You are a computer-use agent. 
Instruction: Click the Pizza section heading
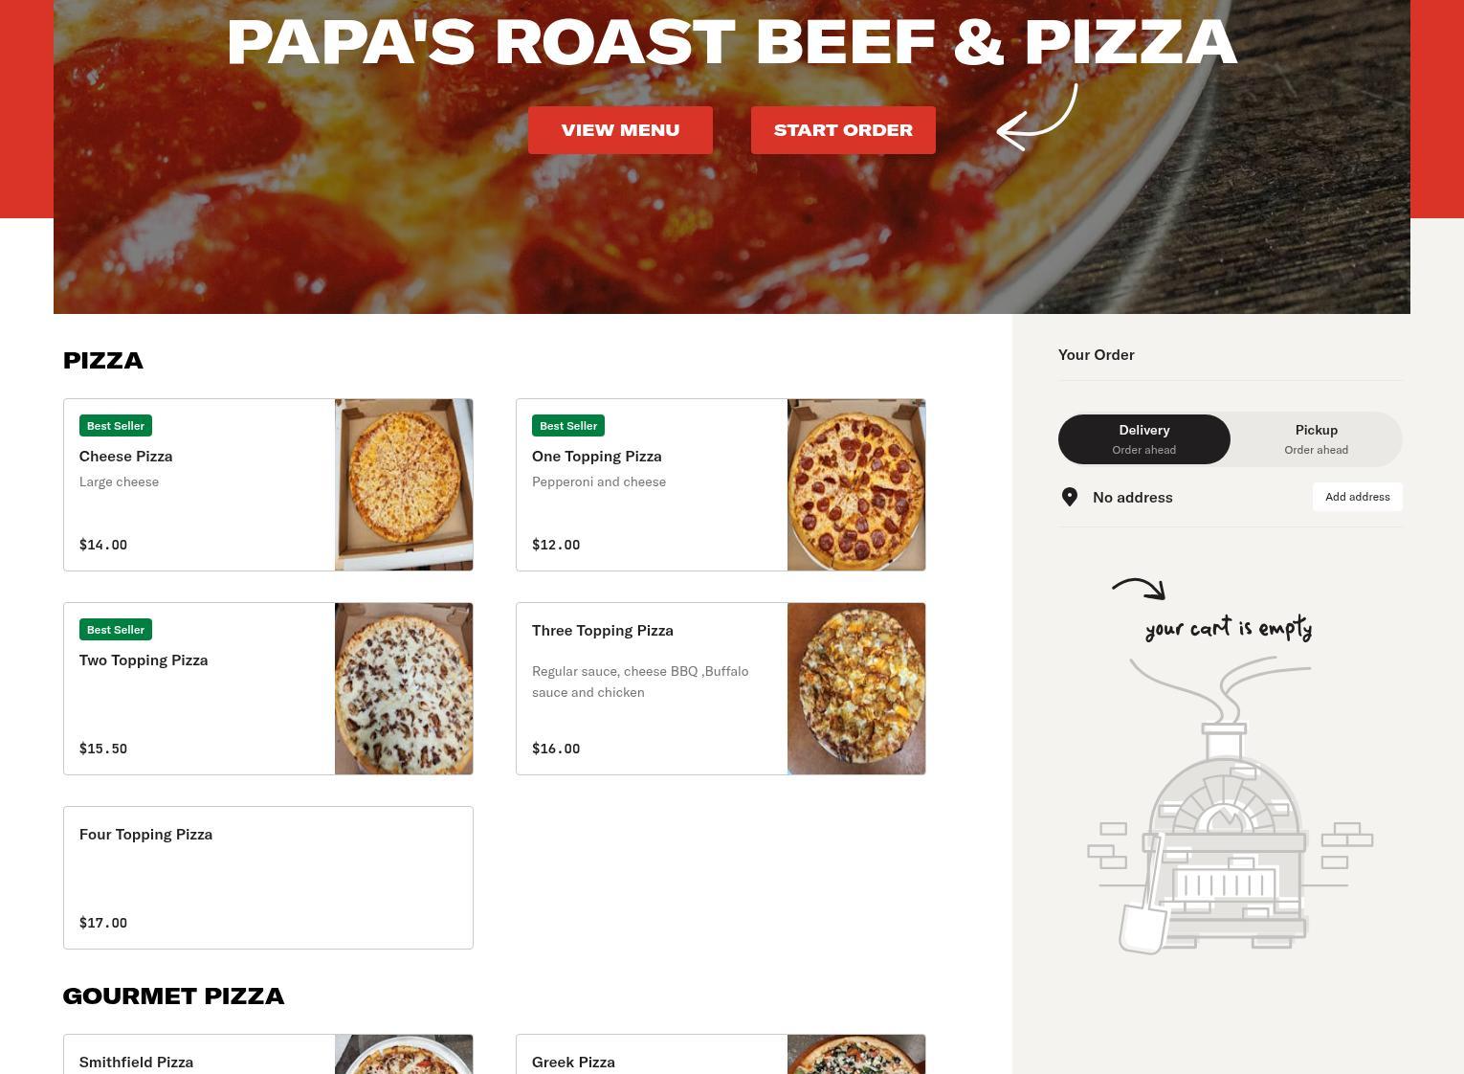(x=103, y=361)
